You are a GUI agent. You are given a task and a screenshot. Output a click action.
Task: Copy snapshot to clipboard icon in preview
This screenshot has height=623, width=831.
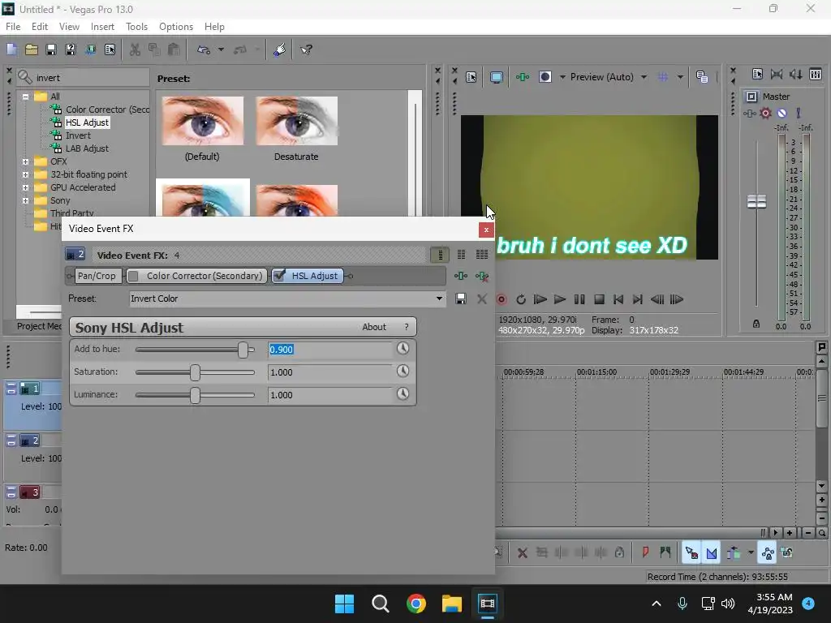pyautogui.click(x=702, y=77)
